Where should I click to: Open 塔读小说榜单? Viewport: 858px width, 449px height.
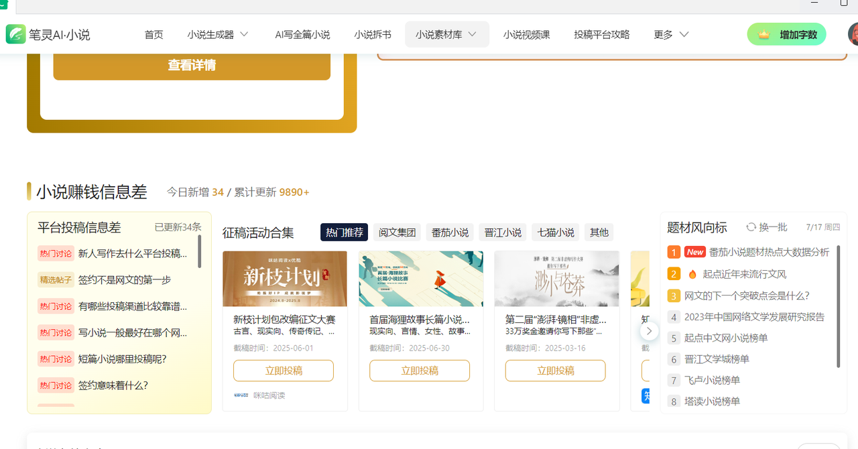point(712,401)
